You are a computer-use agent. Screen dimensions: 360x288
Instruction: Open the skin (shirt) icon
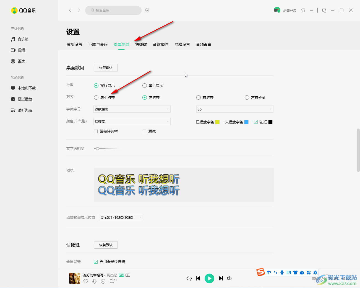303,10
